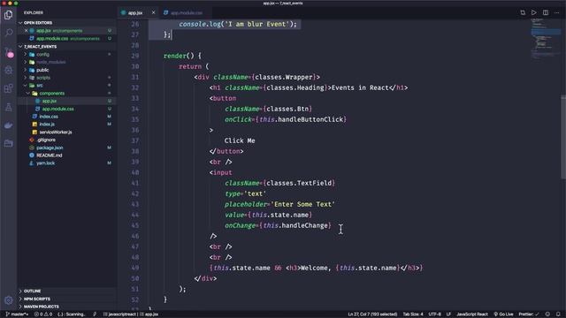Image resolution: width=566 pixels, height=318 pixels.
Task: Collapse the Open Editors section
Action: coord(38,23)
